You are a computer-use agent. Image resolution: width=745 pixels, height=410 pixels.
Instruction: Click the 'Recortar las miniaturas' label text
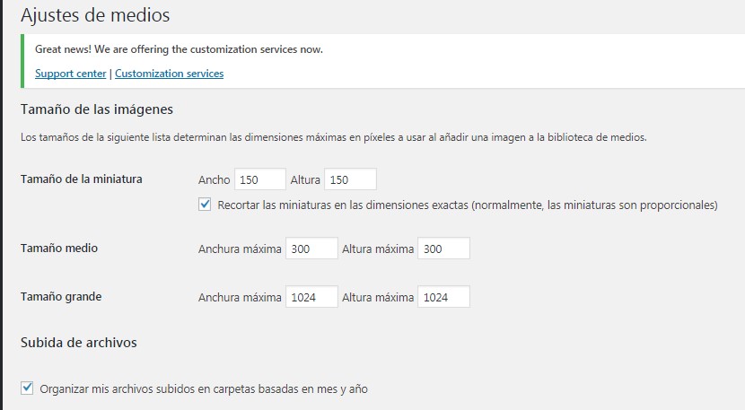click(x=468, y=205)
